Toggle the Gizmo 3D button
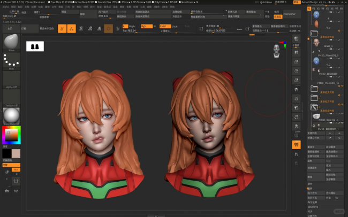 coord(109,28)
